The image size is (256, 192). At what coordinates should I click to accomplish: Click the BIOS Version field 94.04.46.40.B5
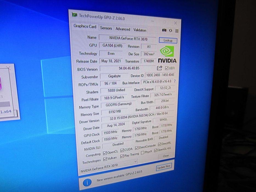[128, 68]
